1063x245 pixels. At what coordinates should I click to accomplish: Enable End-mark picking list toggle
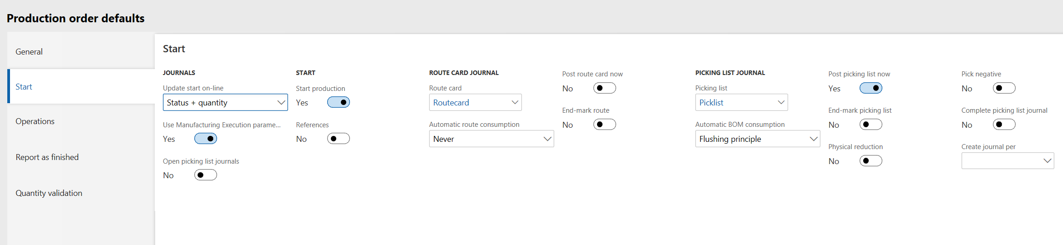coord(871,125)
